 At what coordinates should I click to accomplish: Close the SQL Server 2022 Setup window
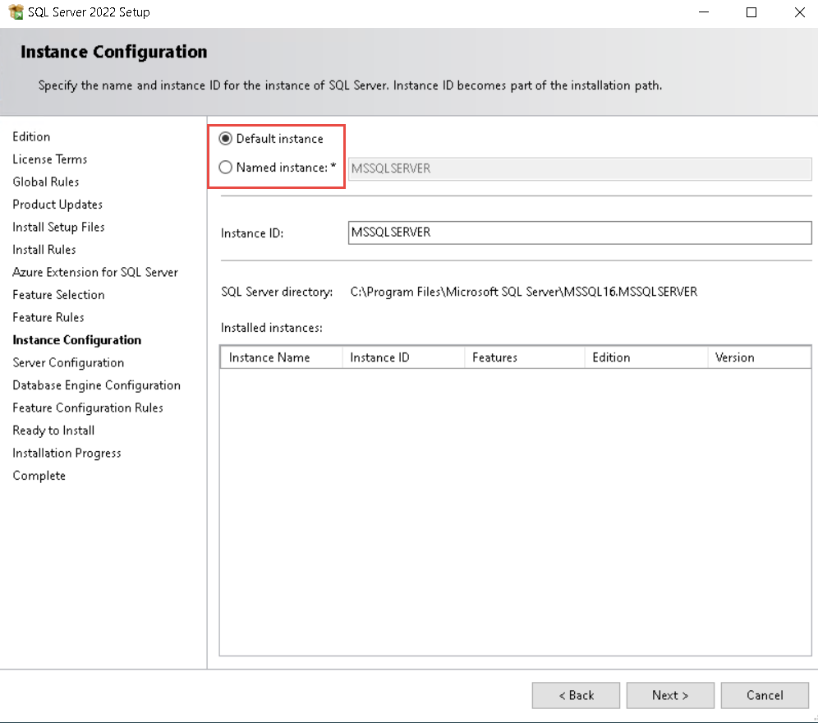pos(799,12)
